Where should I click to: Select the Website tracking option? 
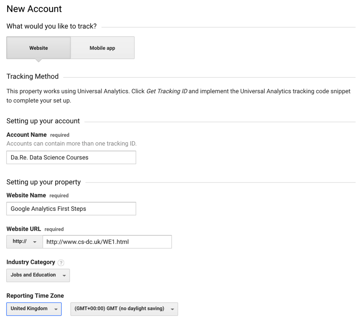38,48
